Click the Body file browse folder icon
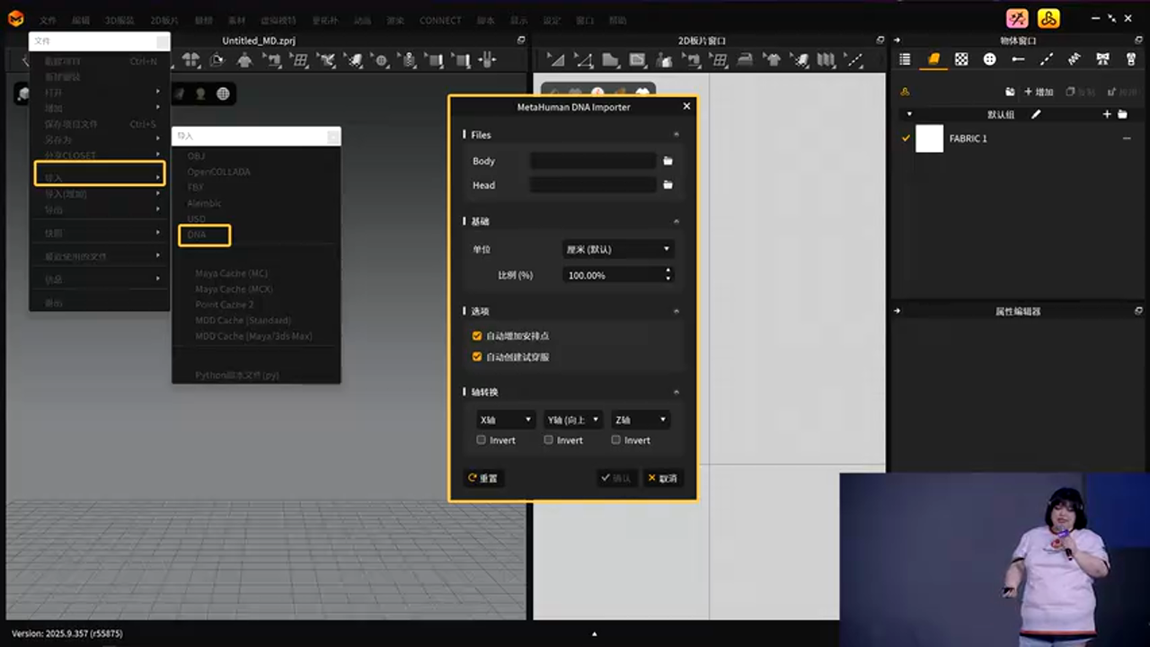Image resolution: width=1150 pixels, height=647 pixels. point(668,161)
